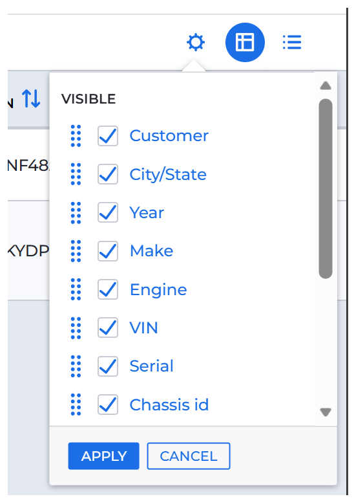Open the column settings gear icon

(196, 42)
